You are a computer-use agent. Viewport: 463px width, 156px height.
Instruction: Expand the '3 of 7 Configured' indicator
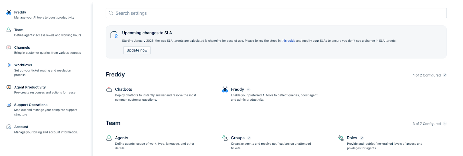click(429, 124)
